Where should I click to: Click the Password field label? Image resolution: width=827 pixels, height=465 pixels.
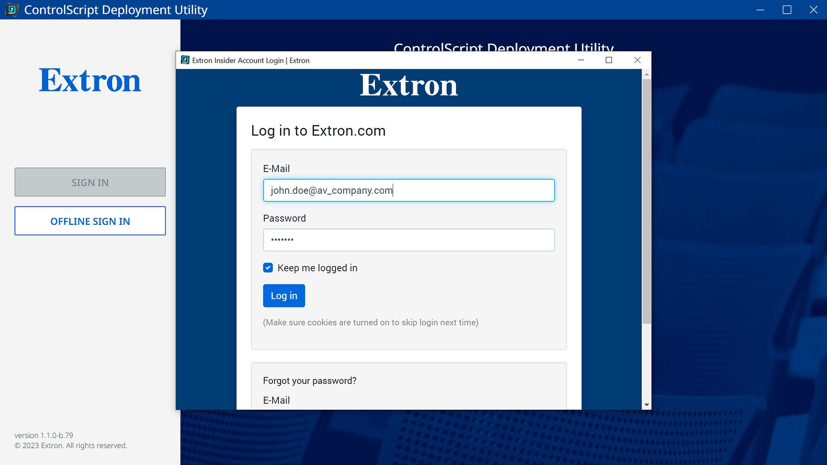click(284, 218)
